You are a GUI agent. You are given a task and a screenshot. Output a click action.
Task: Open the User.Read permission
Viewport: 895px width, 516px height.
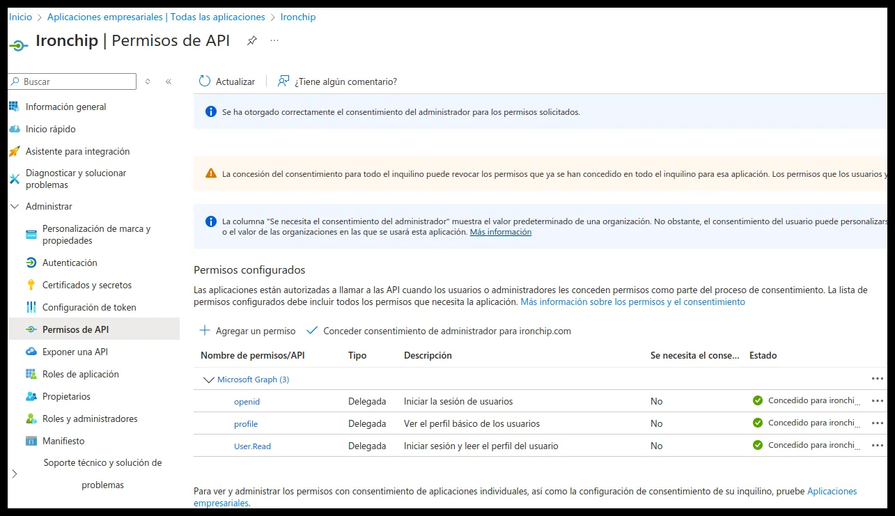tap(252, 446)
